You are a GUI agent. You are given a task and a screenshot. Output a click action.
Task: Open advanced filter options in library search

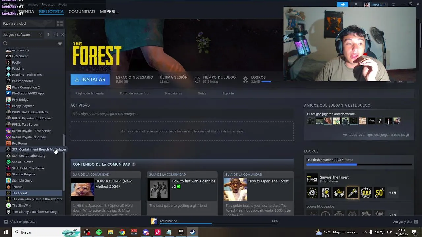(x=60, y=43)
